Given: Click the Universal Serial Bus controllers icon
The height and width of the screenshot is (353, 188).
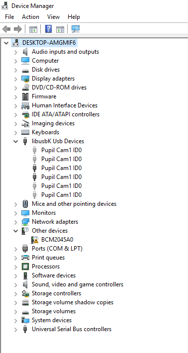Looking at the screenshot, I should [x=25, y=329].
